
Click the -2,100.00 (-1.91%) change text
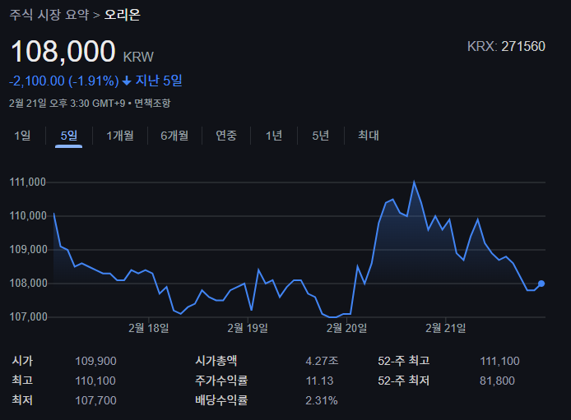(x=63, y=81)
